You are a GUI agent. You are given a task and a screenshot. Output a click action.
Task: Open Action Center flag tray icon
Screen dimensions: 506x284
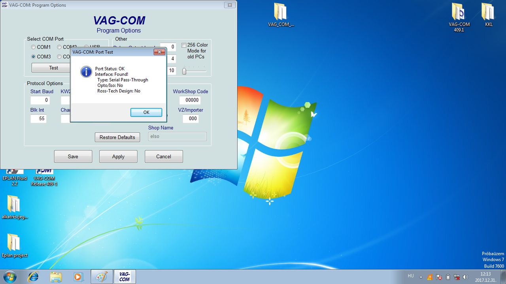click(439, 277)
